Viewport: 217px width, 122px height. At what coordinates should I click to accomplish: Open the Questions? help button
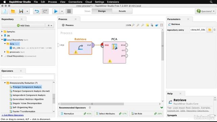click(205, 11)
